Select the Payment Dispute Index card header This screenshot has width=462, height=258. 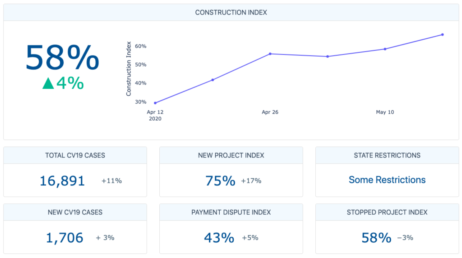pos(231,212)
